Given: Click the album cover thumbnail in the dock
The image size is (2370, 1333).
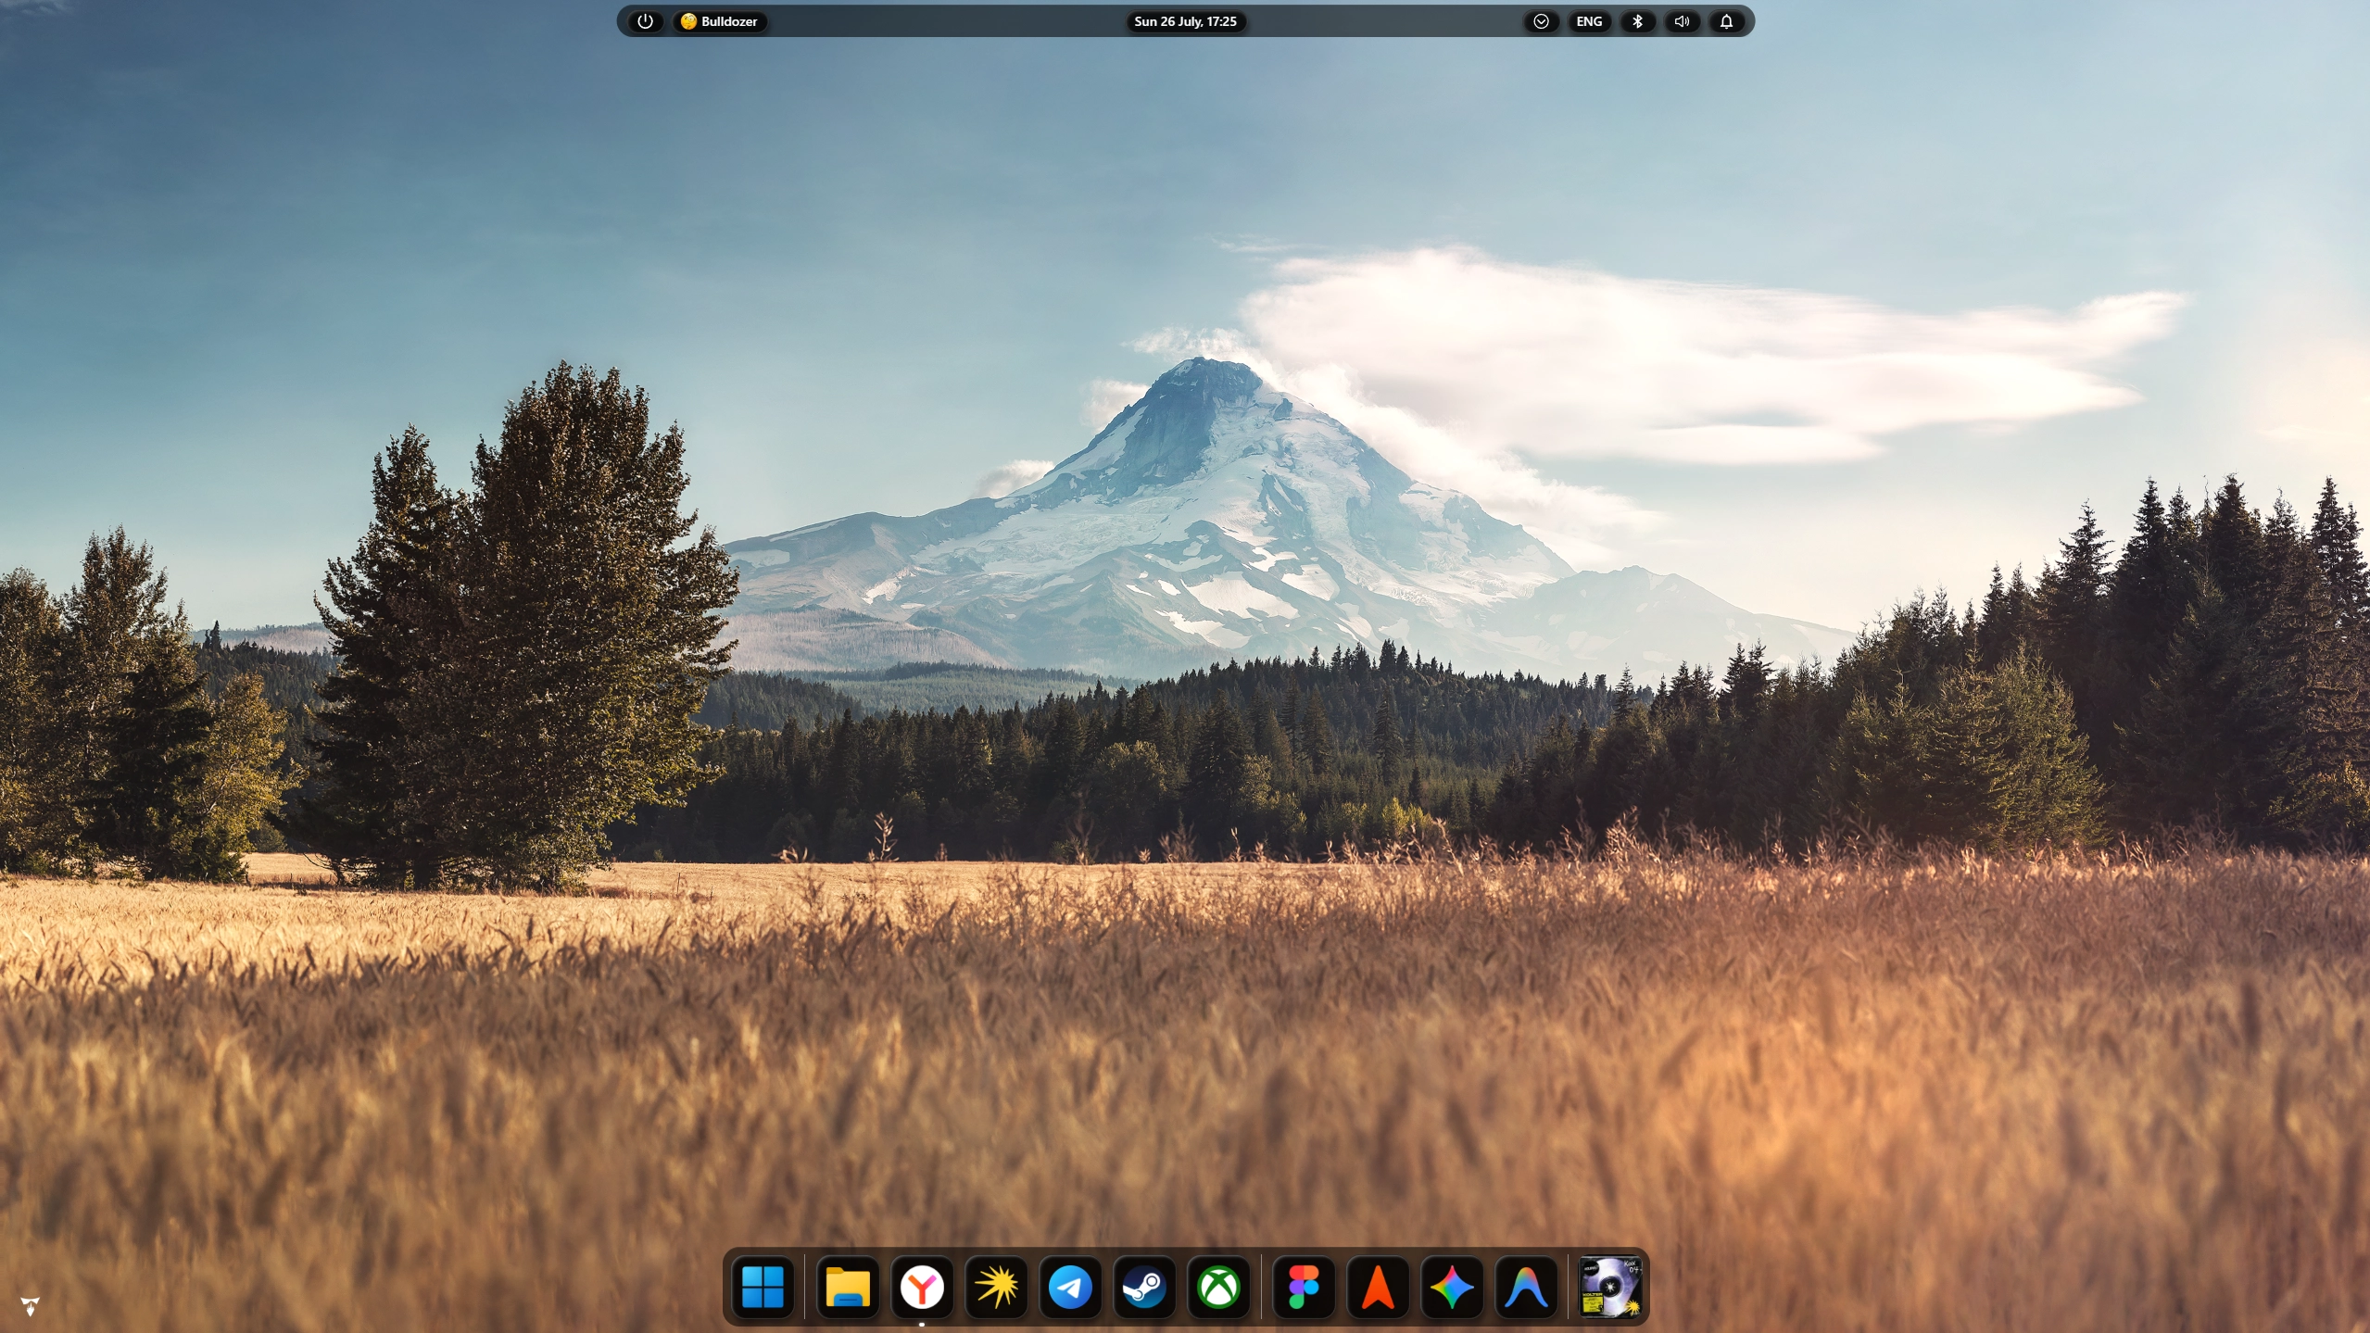Looking at the screenshot, I should 1610,1287.
